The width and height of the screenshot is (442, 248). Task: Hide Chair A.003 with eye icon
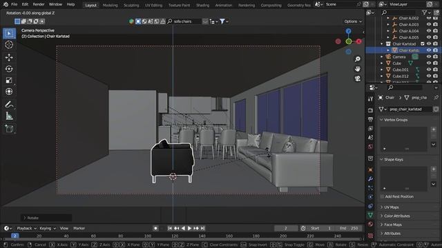tap(429, 25)
